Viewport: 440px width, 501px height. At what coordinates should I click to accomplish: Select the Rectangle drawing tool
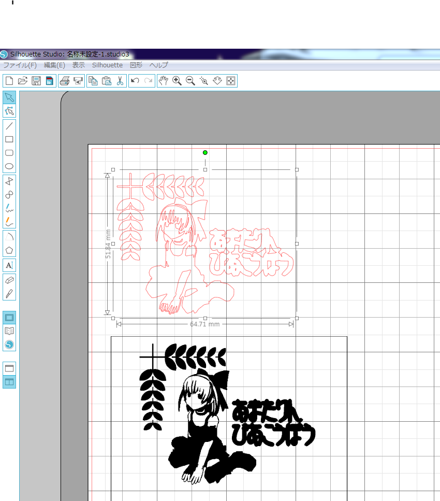tap(9, 139)
